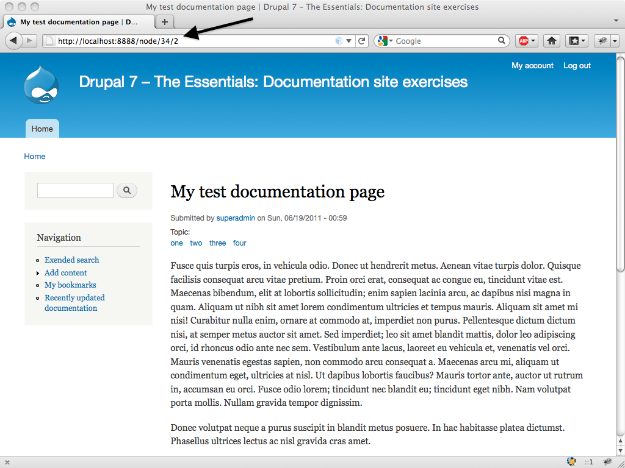
Task: Click the Firebug icon in the status bar
Action: (608, 462)
